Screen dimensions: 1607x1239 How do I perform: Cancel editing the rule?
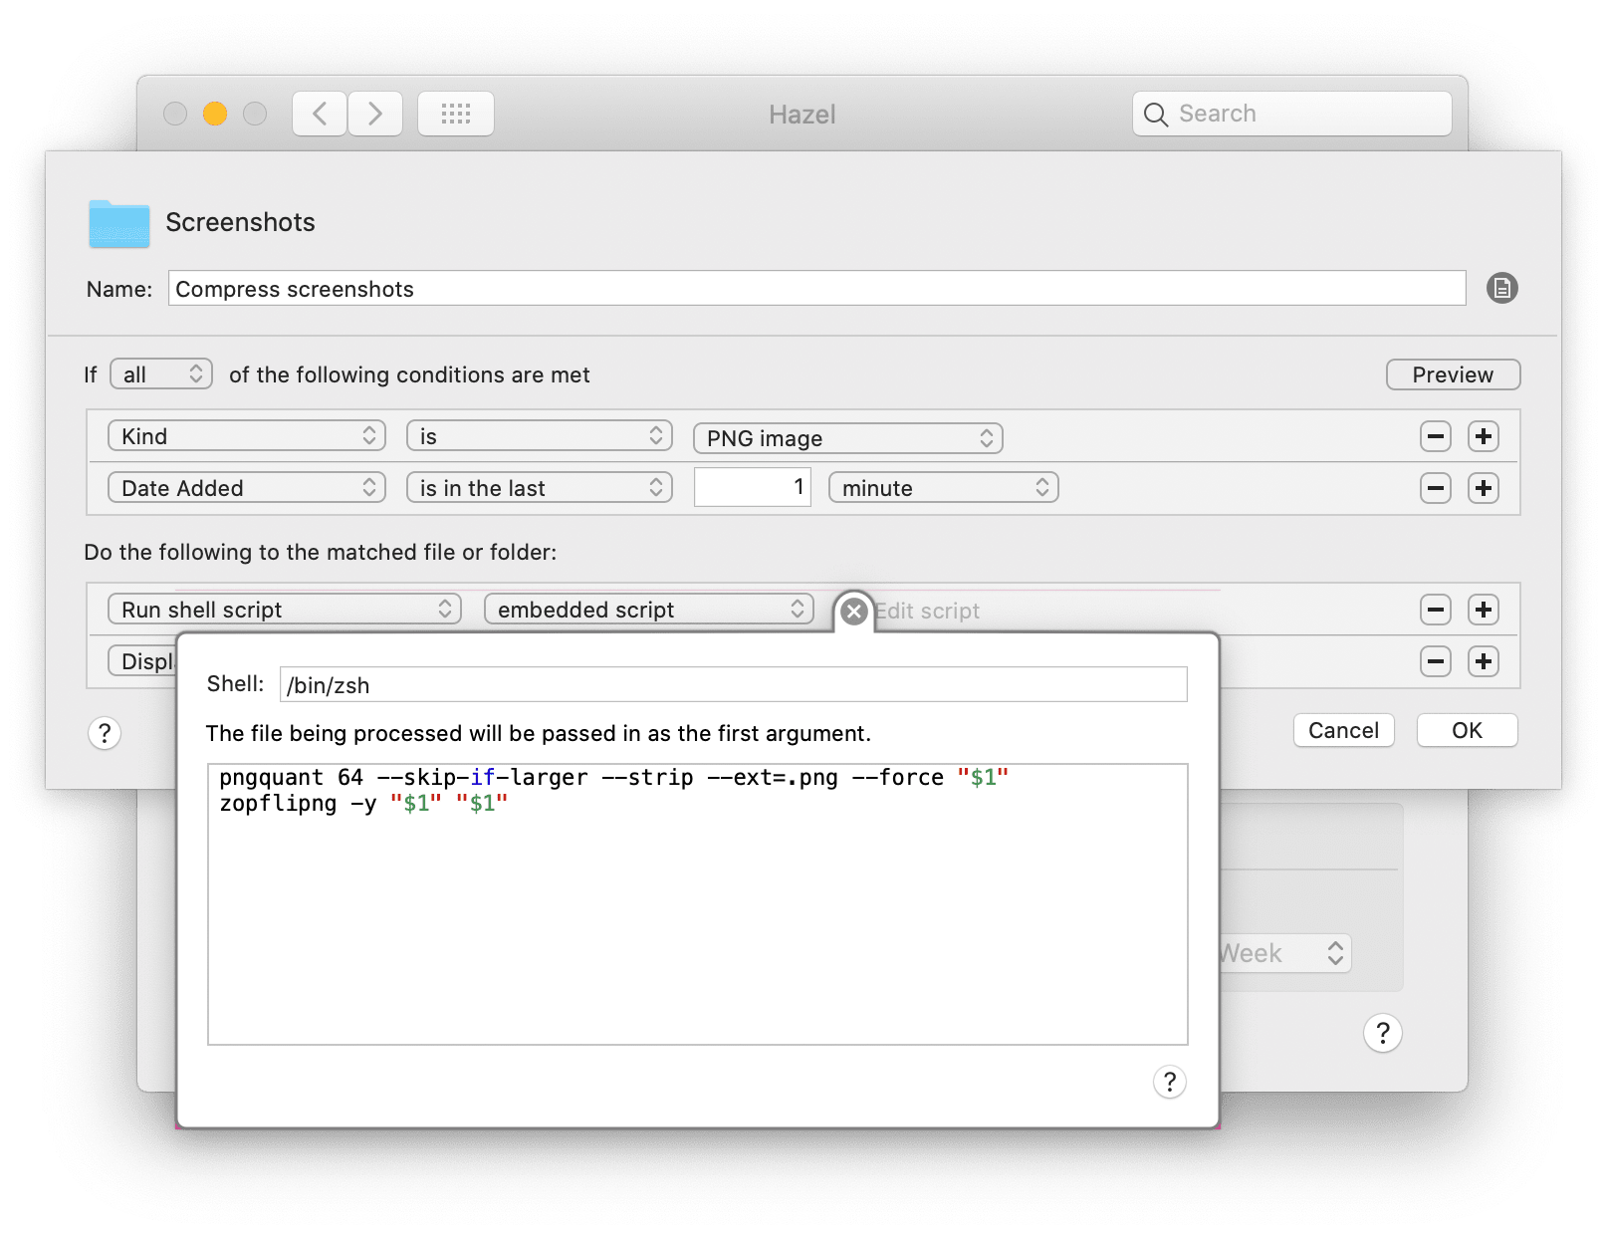coord(1343,730)
